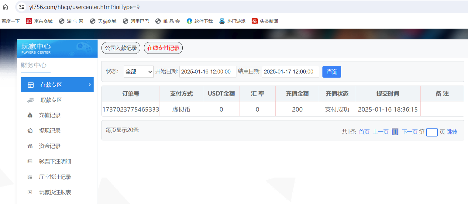Click the 提现记录 record icon

tap(30, 131)
